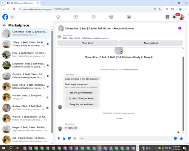
Task: Go back using Marketplace back arrow
Action: coord(5,25)
